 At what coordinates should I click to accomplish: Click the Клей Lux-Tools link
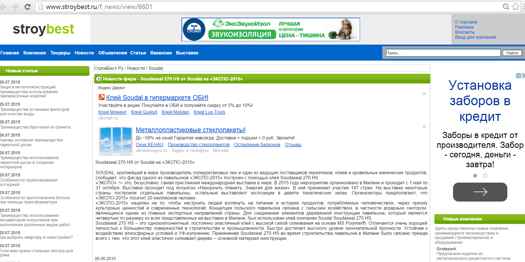tap(210, 112)
